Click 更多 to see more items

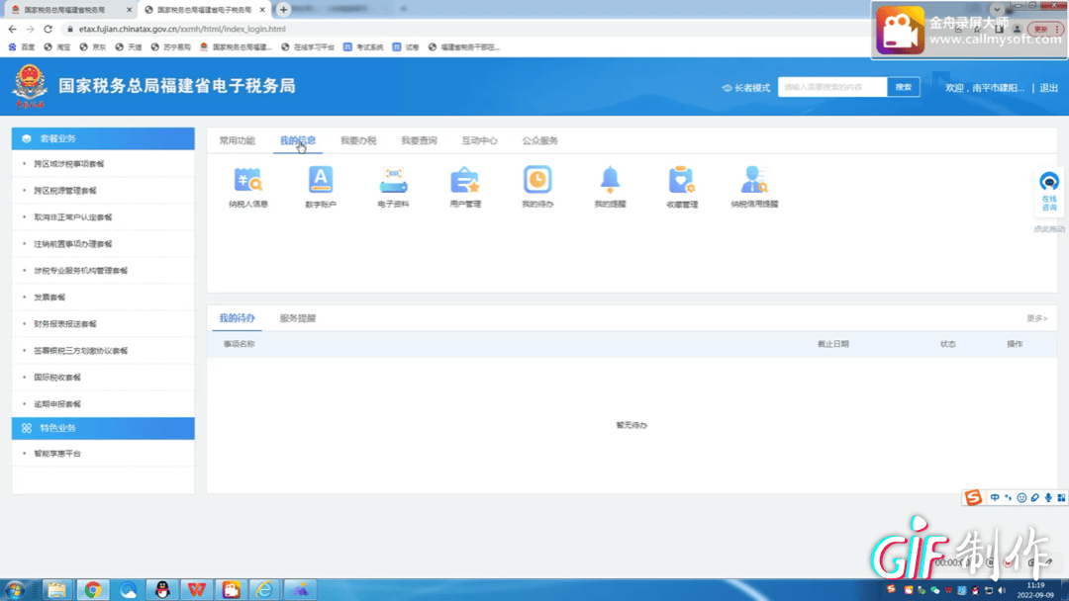click(1036, 318)
